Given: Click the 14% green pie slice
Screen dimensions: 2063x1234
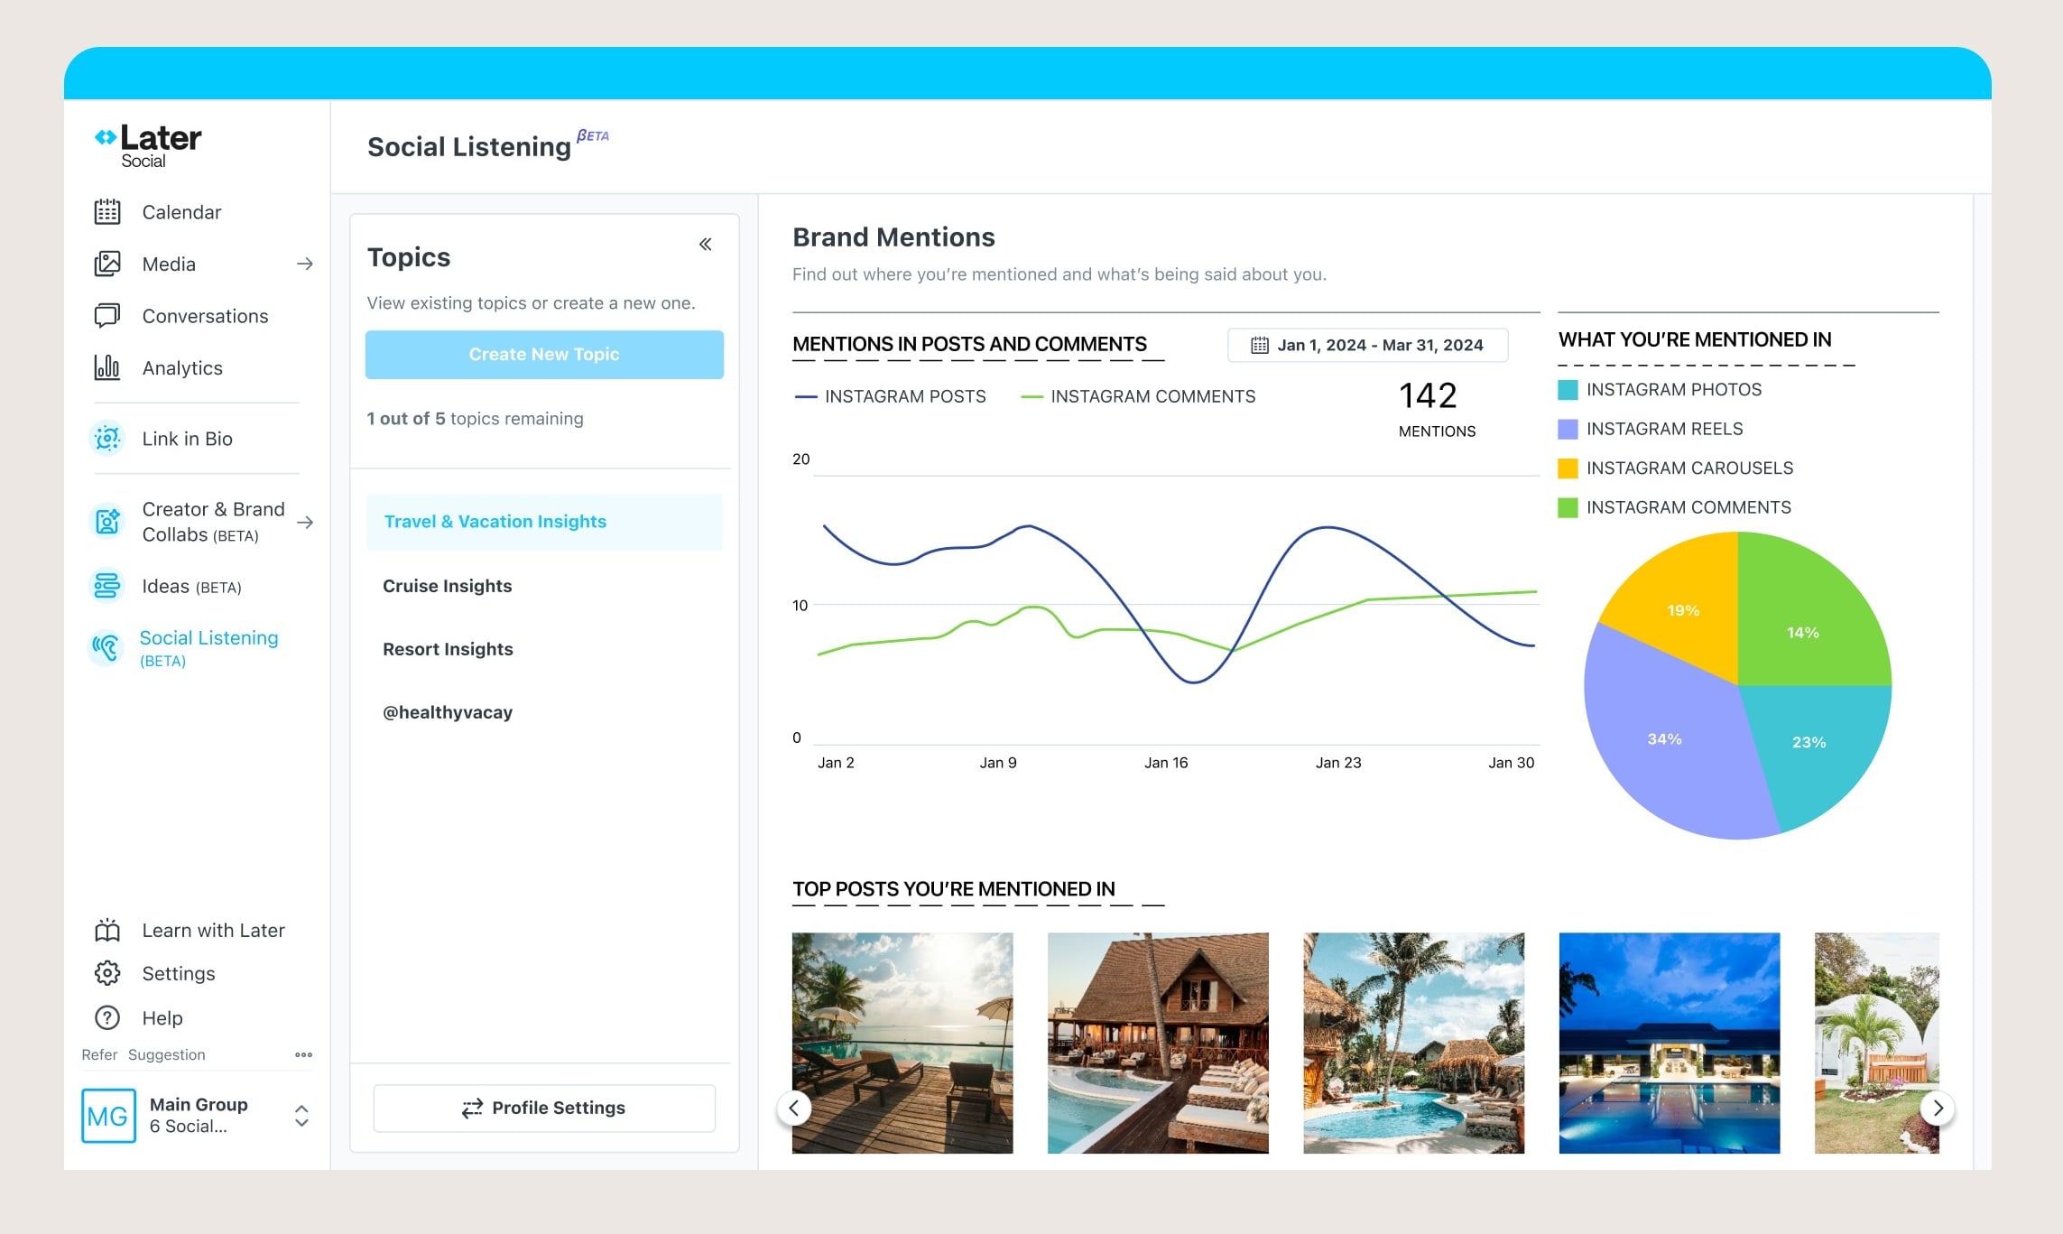Looking at the screenshot, I should [x=1803, y=633].
